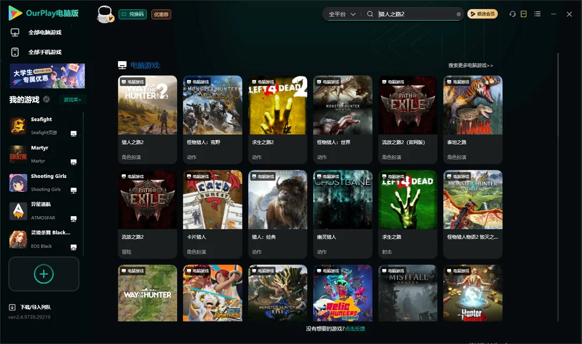Open the 卡片猎人 game card

pyautogui.click(x=212, y=214)
